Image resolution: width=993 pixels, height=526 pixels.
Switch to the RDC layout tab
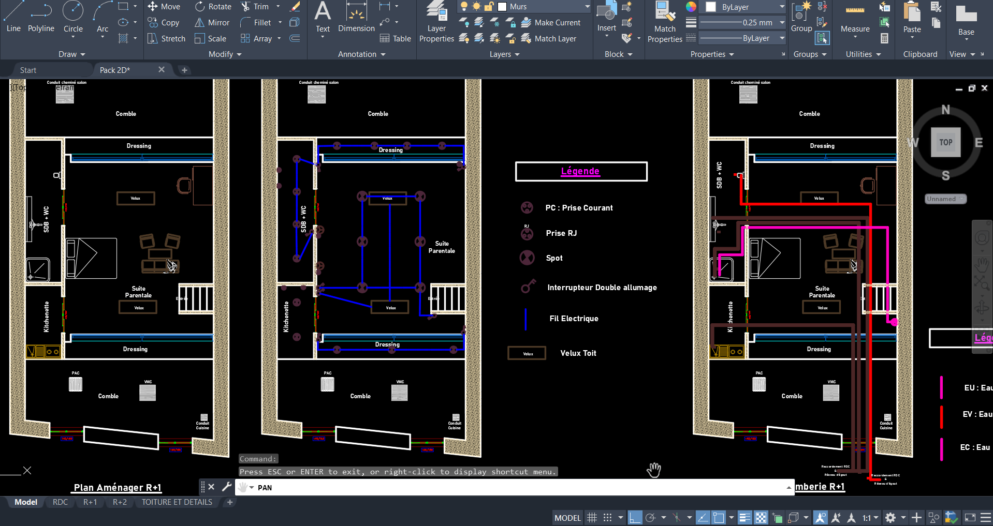(x=60, y=502)
